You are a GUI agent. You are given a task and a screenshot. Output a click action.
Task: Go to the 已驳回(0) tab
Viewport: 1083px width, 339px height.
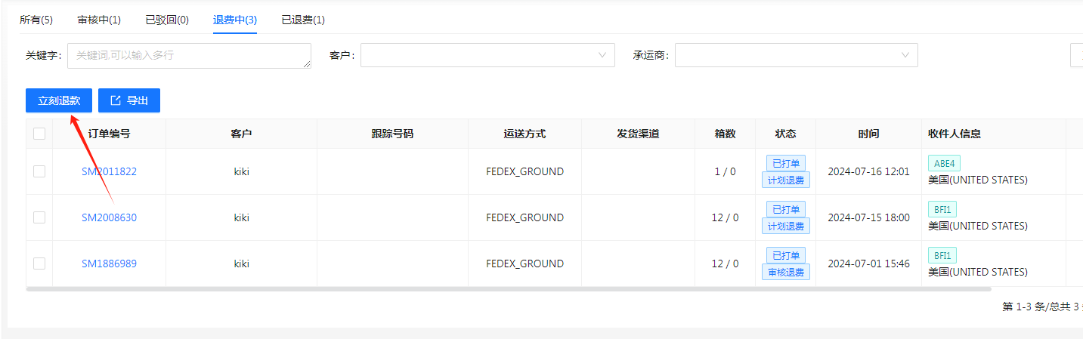167,20
